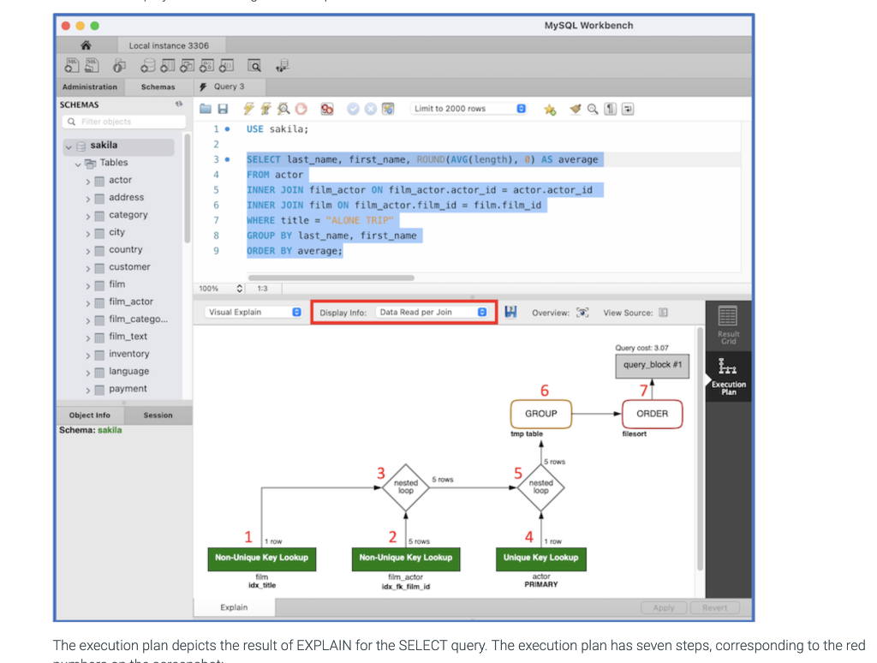Switch to the Administration tab
877x663 pixels.
click(x=90, y=87)
